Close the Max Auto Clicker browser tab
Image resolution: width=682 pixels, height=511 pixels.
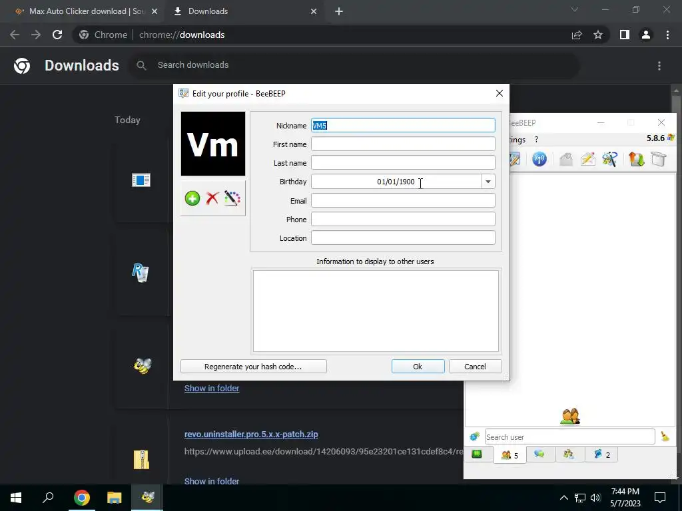tap(155, 11)
